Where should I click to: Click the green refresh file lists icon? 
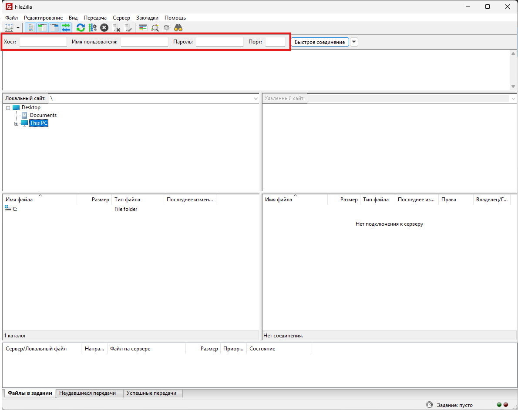[81, 28]
